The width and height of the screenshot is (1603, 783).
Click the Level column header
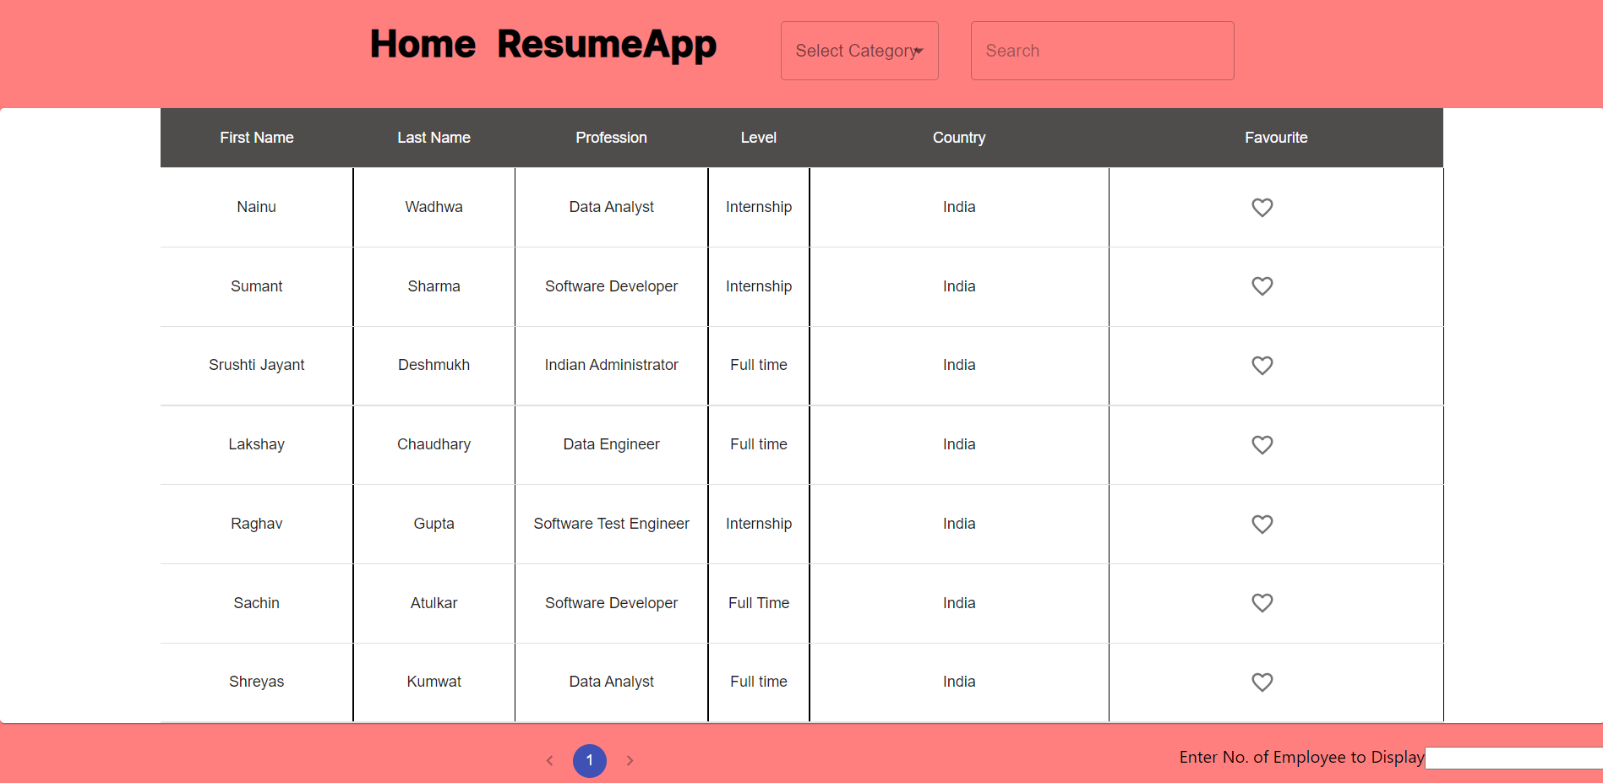click(758, 137)
